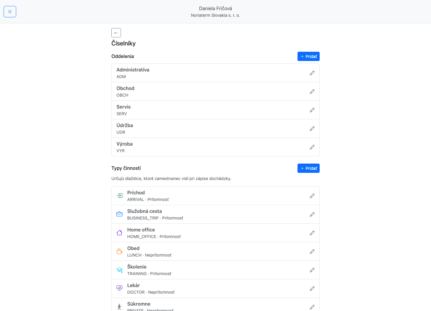This screenshot has width=431, height=311.
Task: Add a new department with Pridať
Action: (309, 57)
